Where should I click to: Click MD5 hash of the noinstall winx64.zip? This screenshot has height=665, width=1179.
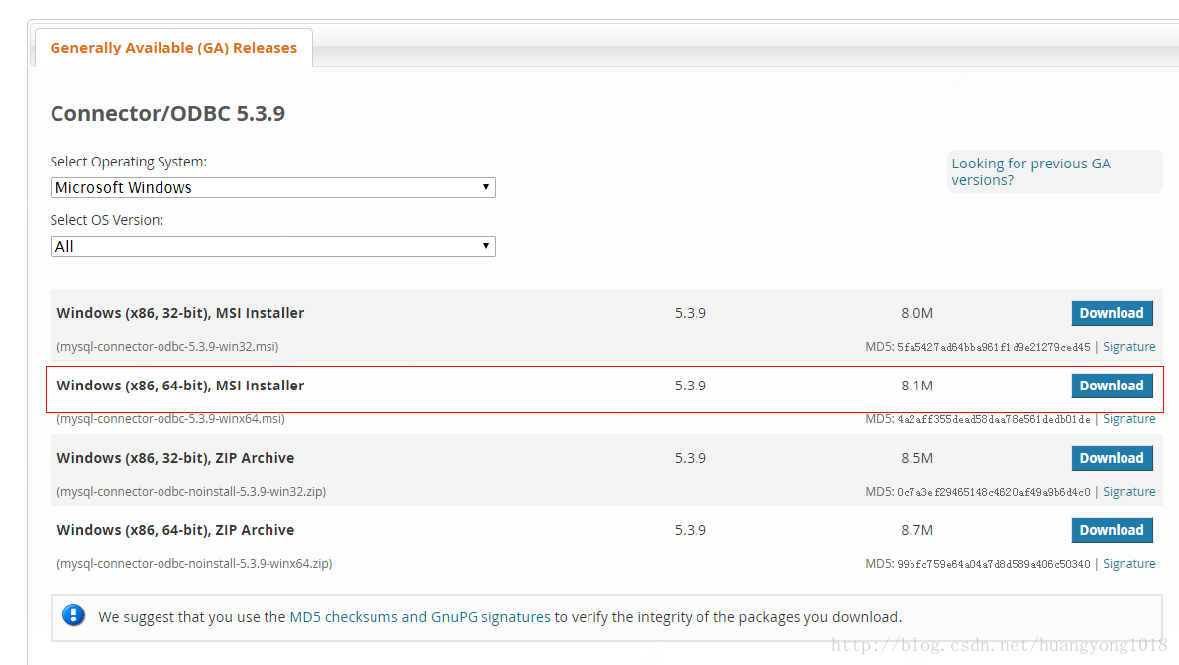pyautogui.click(x=994, y=564)
